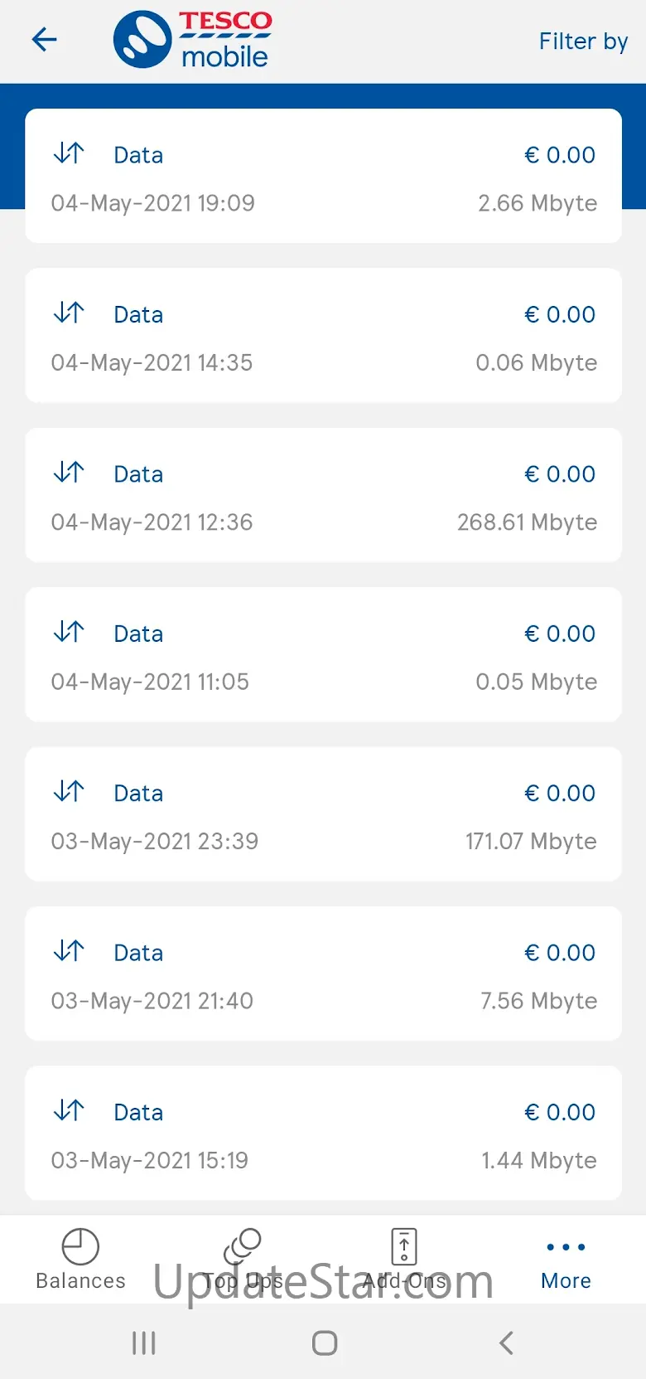Open the Top Ups tab

pos(243,1259)
